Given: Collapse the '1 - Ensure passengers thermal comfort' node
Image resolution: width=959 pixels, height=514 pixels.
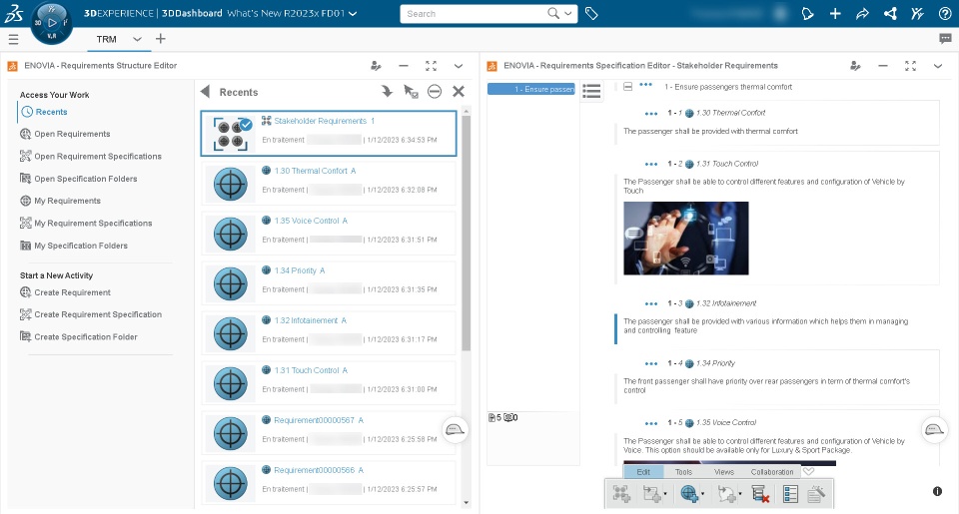Looking at the screenshot, I should point(627,87).
